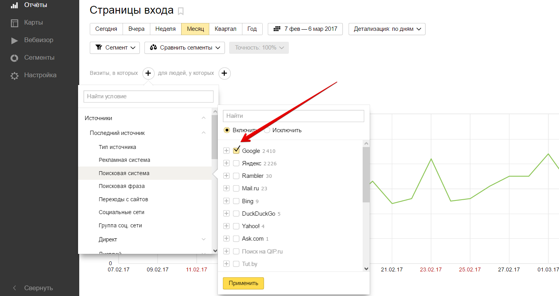Expand the Google row plus box
Image resolution: width=559 pixels, height=296 pixels.
(x=226, y=151)
